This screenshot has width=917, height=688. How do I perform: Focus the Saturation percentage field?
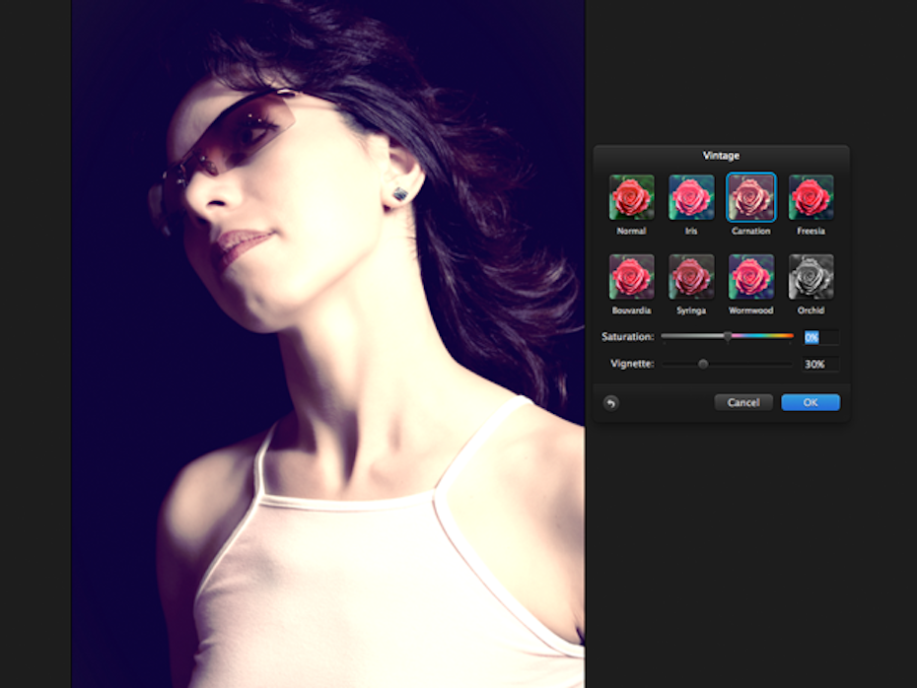point(820,337)
